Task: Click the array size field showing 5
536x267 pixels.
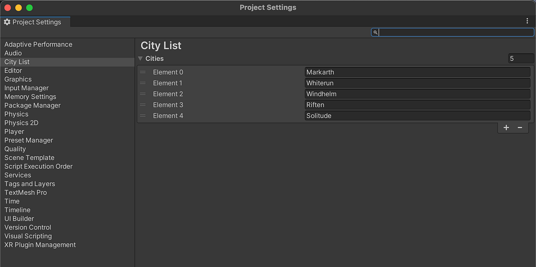Action: pos(521,58)
